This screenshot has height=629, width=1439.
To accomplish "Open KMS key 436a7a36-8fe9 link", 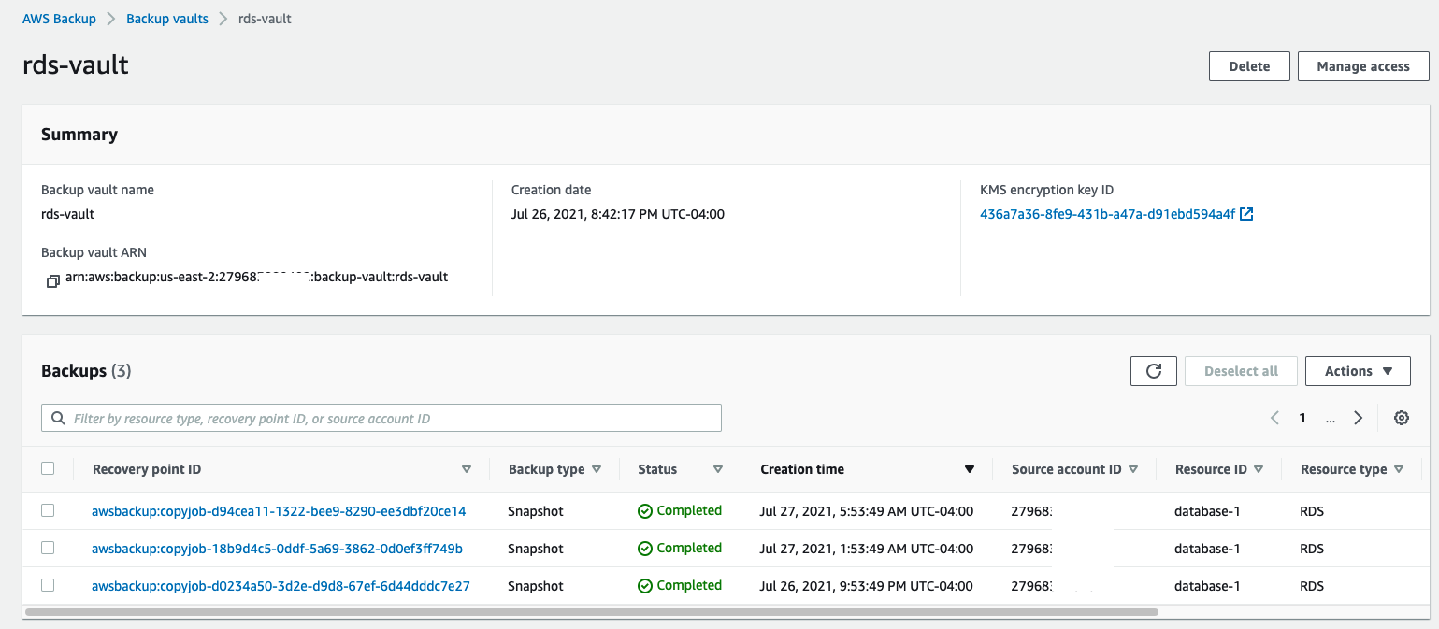I will 1108,214.
